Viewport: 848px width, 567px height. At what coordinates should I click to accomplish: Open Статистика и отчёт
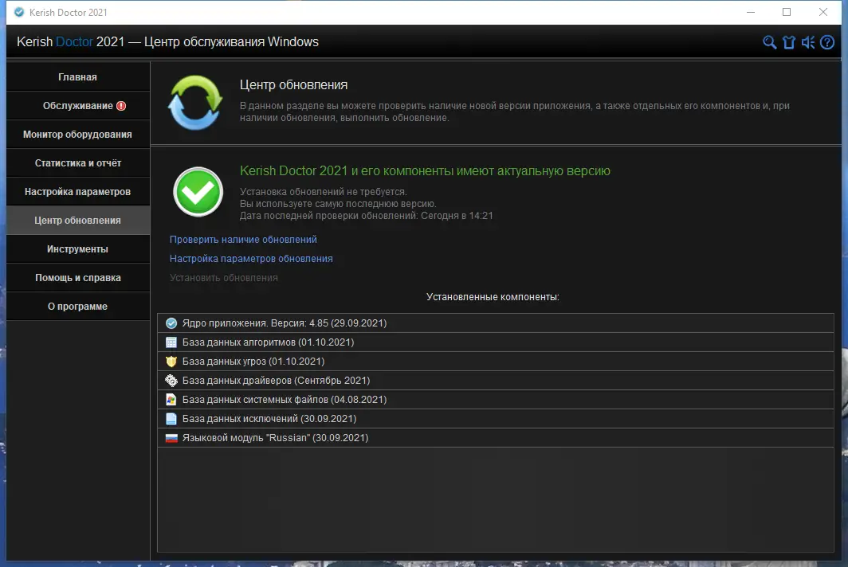(78, 162)
